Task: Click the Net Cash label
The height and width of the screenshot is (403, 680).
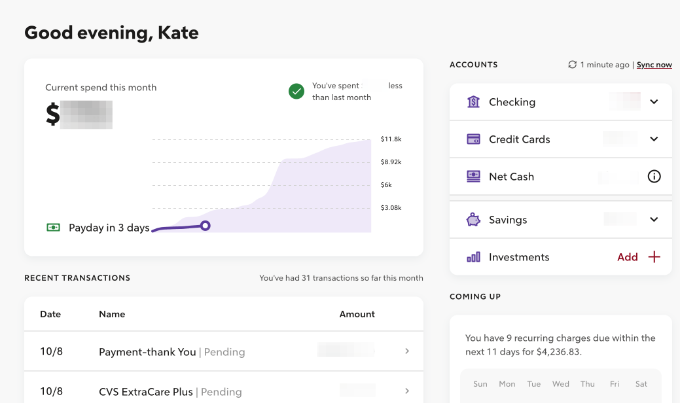Action: coord(511,177)
